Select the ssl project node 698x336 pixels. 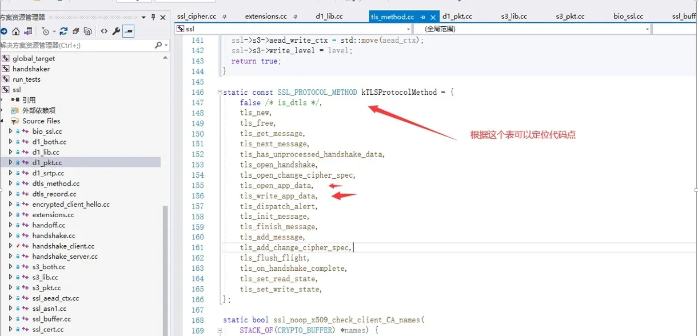tap(17, 90)
